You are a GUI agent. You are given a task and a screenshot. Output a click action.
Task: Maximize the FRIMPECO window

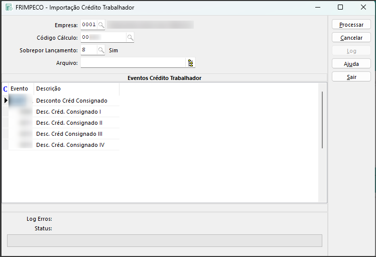340,7
